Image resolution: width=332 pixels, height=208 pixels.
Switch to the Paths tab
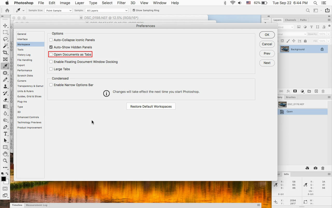tap(303, 20)
